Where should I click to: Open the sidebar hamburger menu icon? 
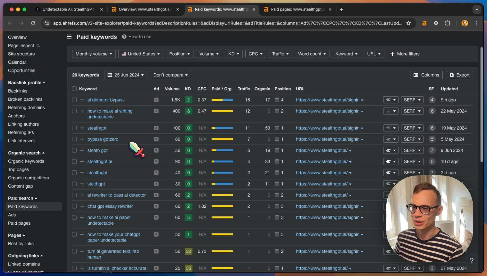coord(69,37)
